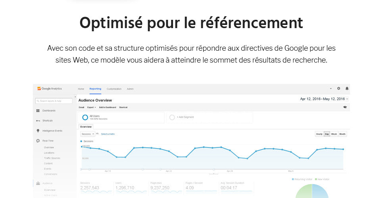
Task: Select the All Users segment circle
Action: click(x=85, y=118)
